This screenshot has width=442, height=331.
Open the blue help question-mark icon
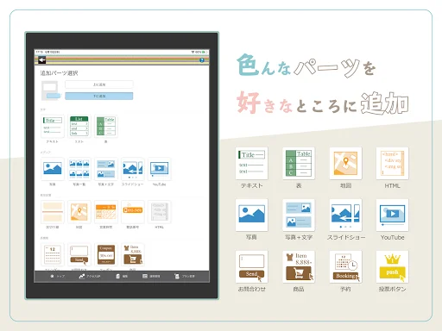[x=202, y=60]
